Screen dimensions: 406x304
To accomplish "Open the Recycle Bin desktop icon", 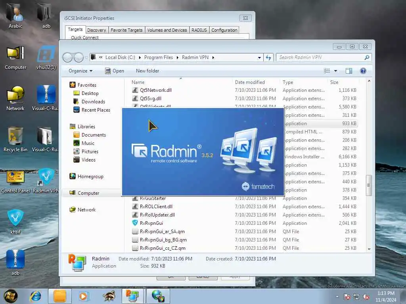I will tap(15, 140).
